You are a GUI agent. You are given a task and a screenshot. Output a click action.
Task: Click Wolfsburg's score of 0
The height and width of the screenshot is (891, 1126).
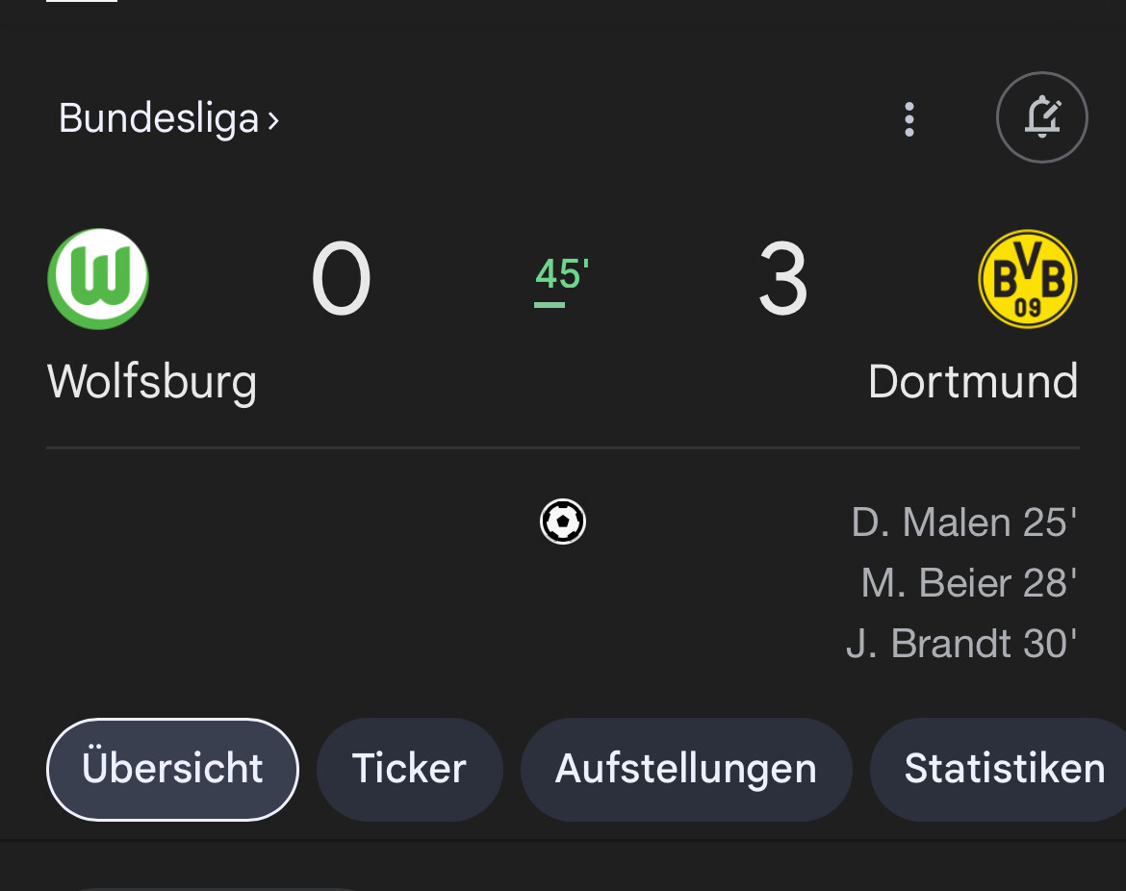[x=341, y=279]
